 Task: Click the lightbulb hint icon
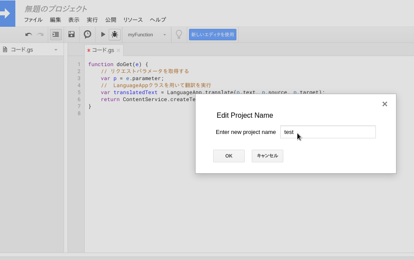[179, 34]
